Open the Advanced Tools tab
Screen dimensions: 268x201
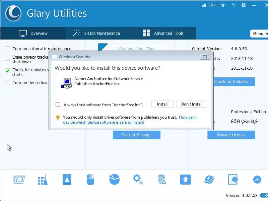(163, 33)
